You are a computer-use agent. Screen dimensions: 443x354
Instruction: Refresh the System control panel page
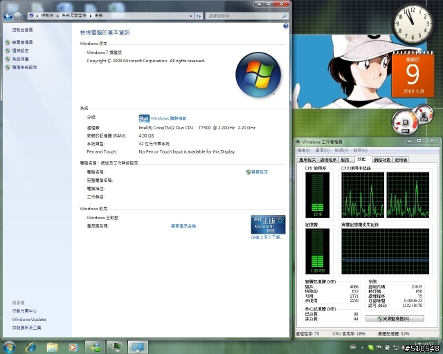click(199, 16)
